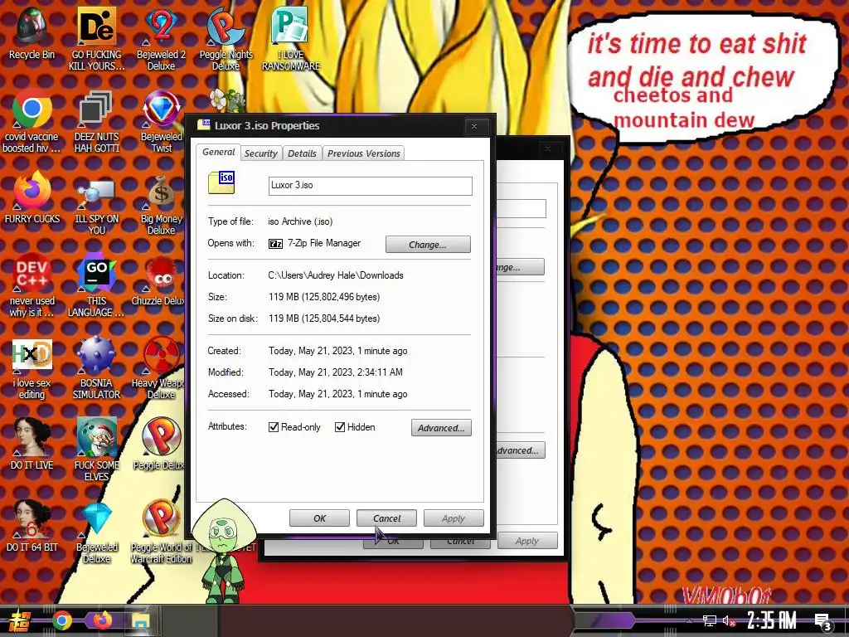849x637 pixels.
Task: Close the Luxor 3.iso Properties dialog
Action: [474, 126]
